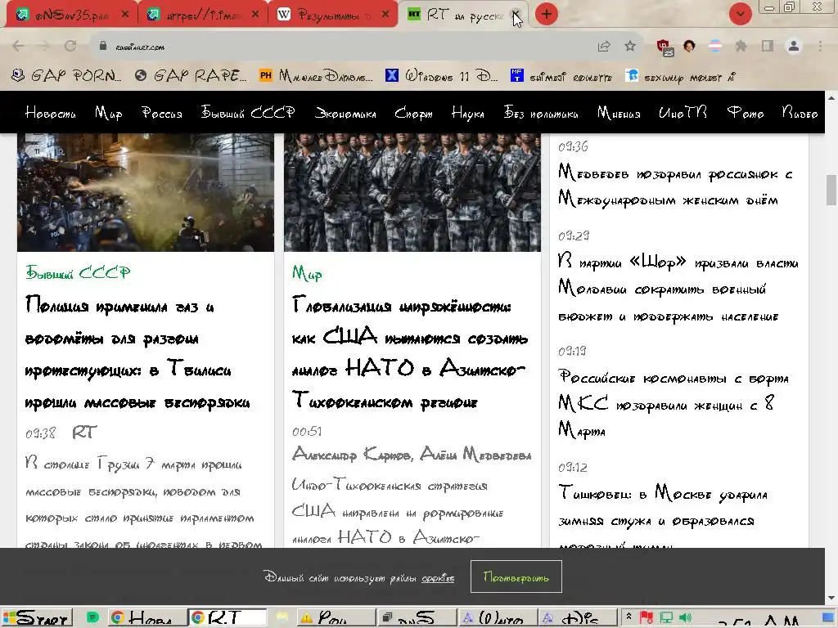Expand the tab search dropdown arrow
Image resolution: width=838 pixels, height=628 pixels.
(x=740, y=14)
